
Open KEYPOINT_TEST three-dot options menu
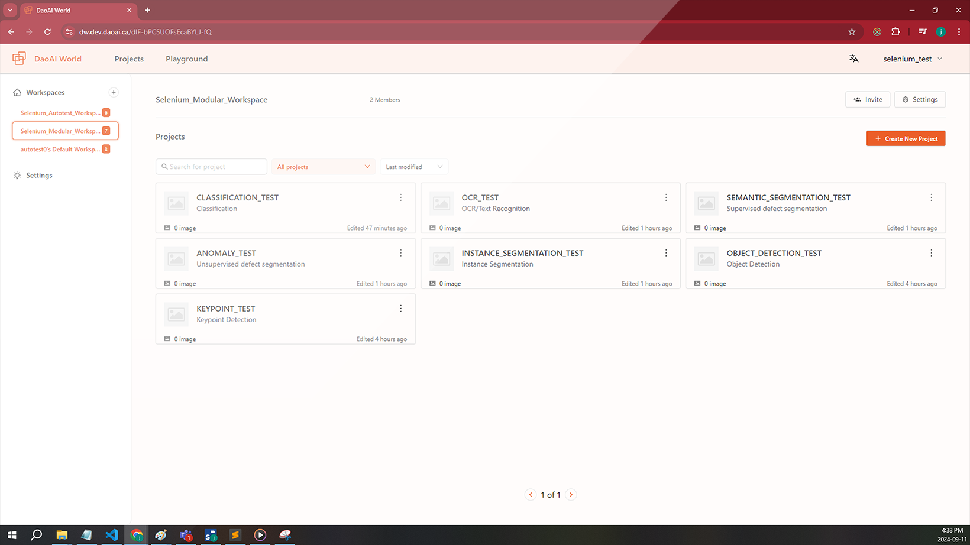click(400, 309)
